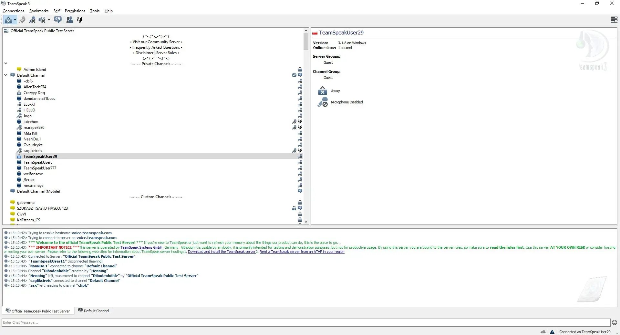Click the subscribe chat bubble toolbar icon
This screenshot has width=620, height=335.
tap(58, 20)
